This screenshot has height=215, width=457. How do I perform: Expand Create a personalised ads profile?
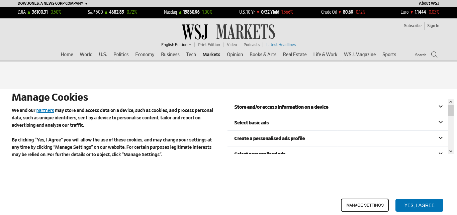point(440,138)
